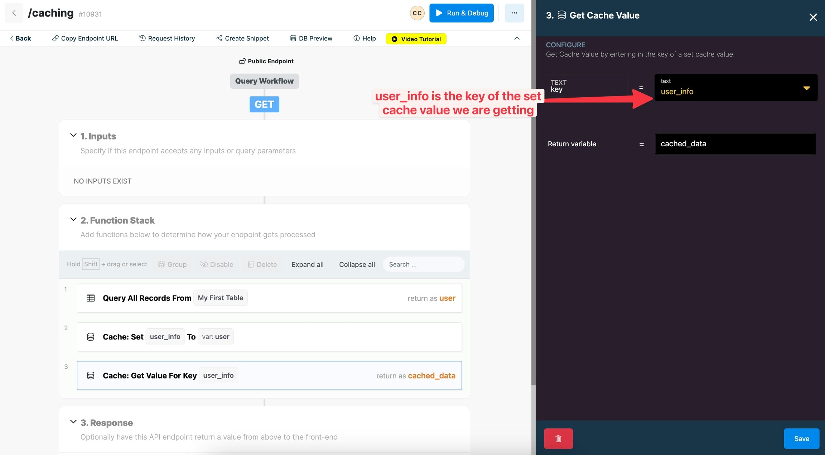
Task: Click the red trash delete icon
Action: coord(558,438)
